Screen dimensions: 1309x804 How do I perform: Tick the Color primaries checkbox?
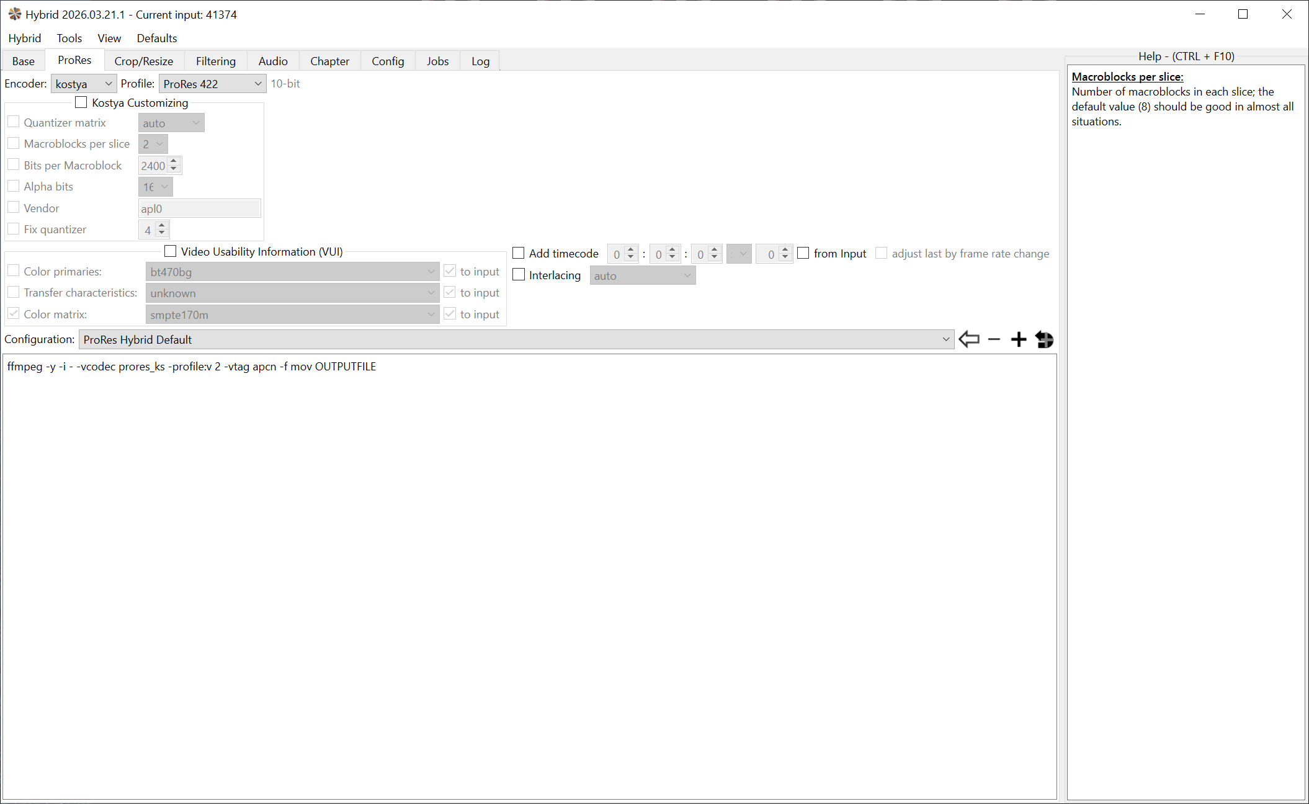[x=13, y=271]
